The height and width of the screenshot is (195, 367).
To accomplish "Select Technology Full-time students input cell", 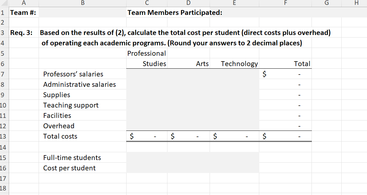I will coord(234,158).
